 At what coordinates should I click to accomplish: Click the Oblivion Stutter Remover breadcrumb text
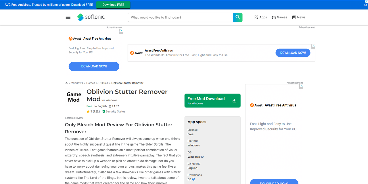pos(127,83)
